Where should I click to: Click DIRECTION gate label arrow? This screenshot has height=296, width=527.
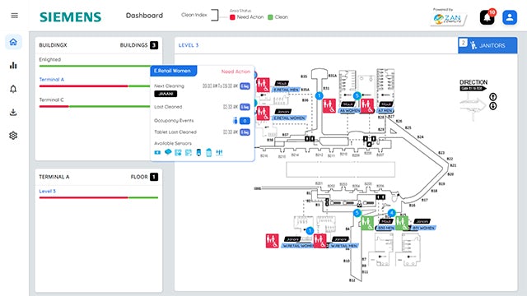473,88
